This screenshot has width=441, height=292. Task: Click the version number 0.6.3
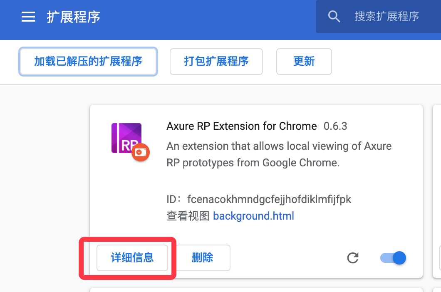(x=335, y=126)
